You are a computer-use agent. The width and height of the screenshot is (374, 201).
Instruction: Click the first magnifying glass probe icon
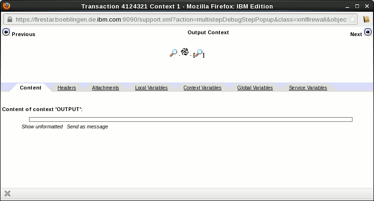(173, 53)
